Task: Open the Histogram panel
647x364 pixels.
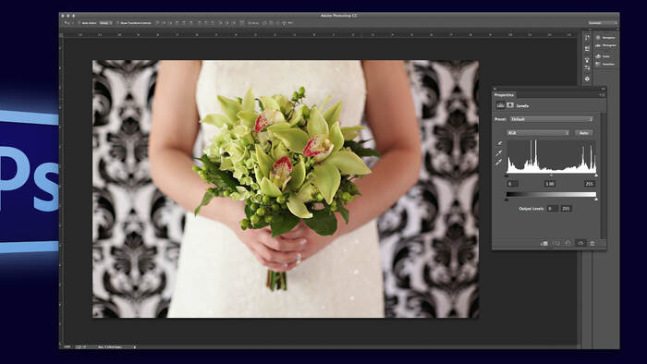Action: coord(605,45)
